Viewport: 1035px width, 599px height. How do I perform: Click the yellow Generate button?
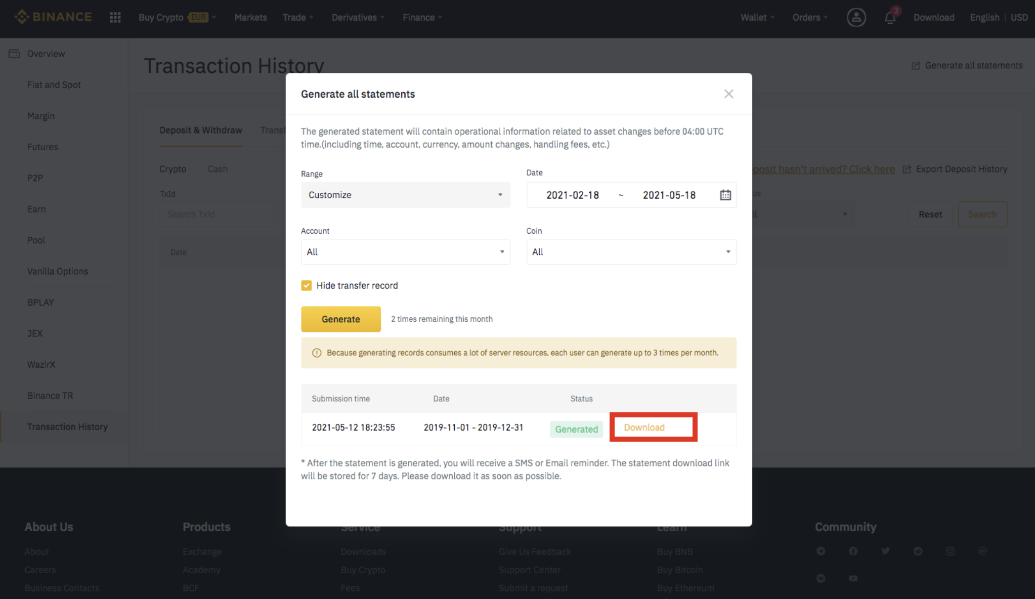341,319
